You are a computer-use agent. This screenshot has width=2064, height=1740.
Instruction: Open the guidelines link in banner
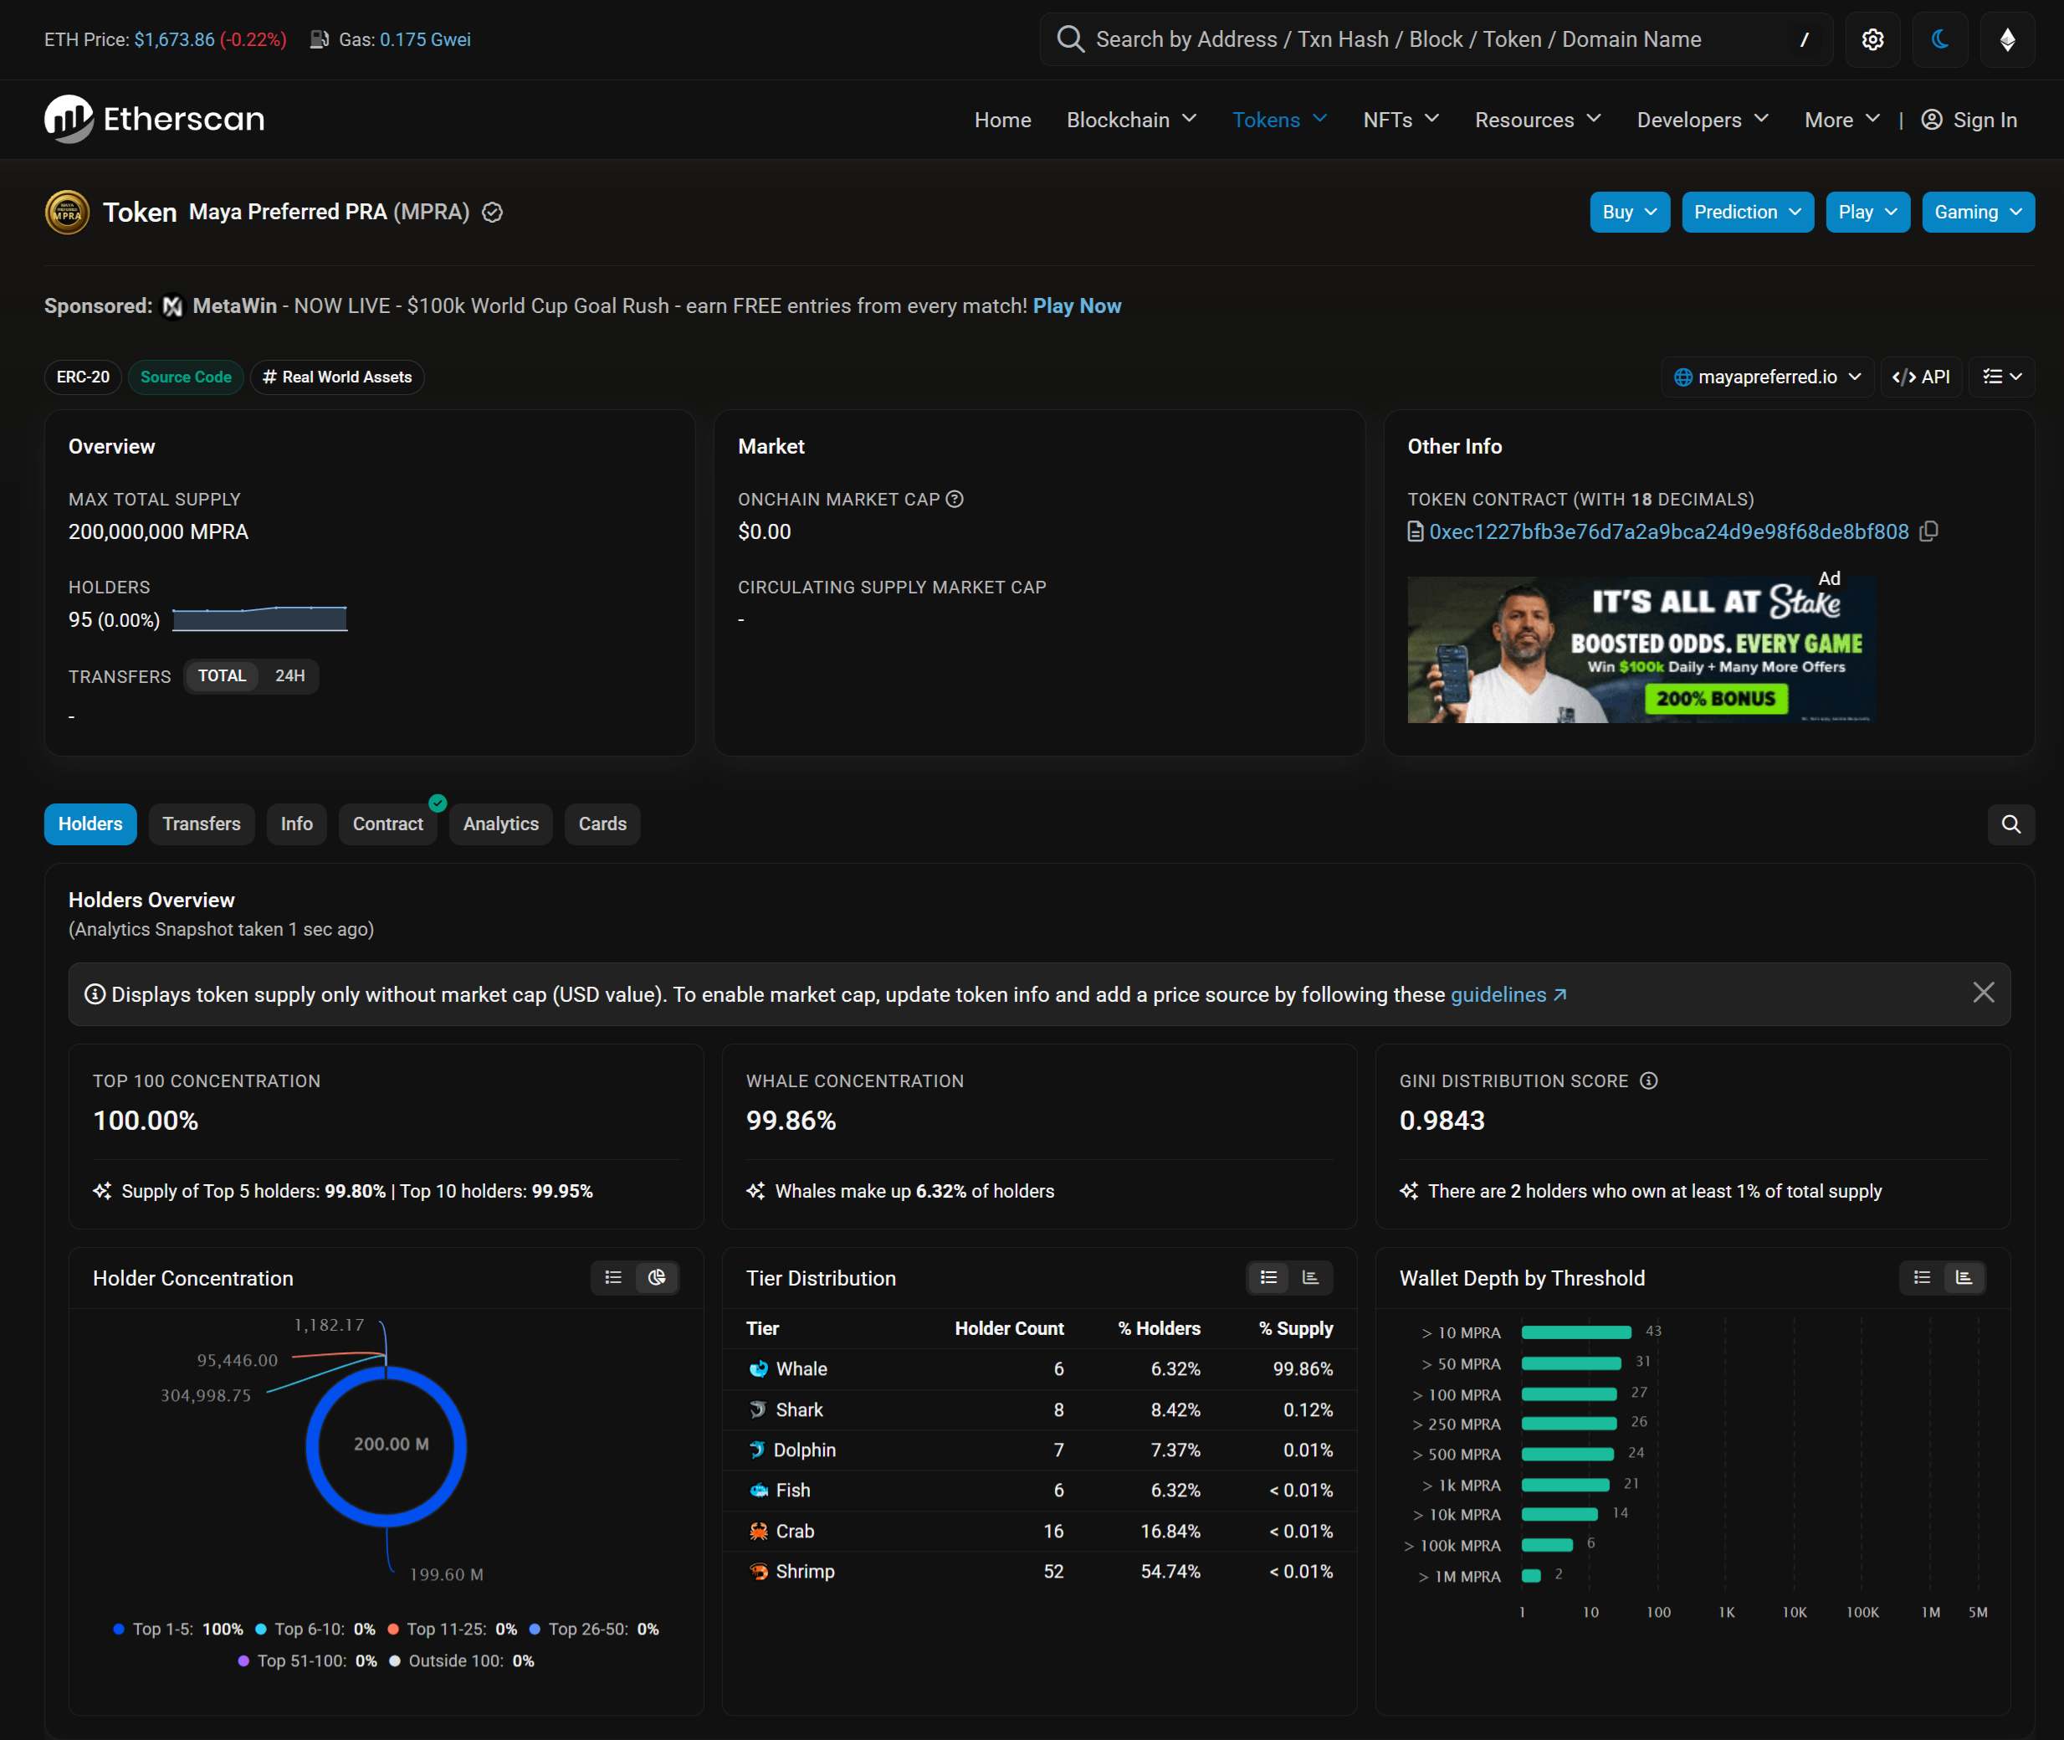(1508, 994)
